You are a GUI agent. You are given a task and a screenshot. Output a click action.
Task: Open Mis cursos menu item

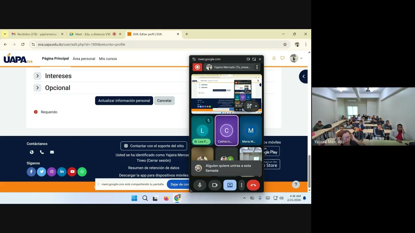[108, 59]
